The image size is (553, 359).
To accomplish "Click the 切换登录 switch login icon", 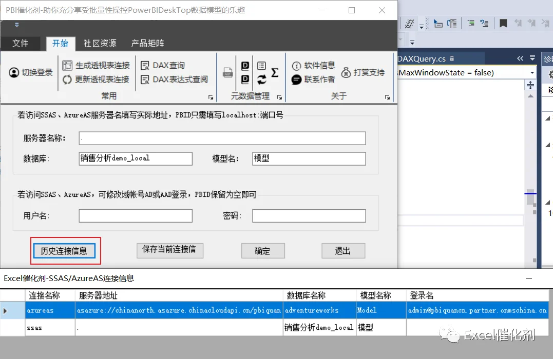I will pyautogui.click(x=14, y=73).
